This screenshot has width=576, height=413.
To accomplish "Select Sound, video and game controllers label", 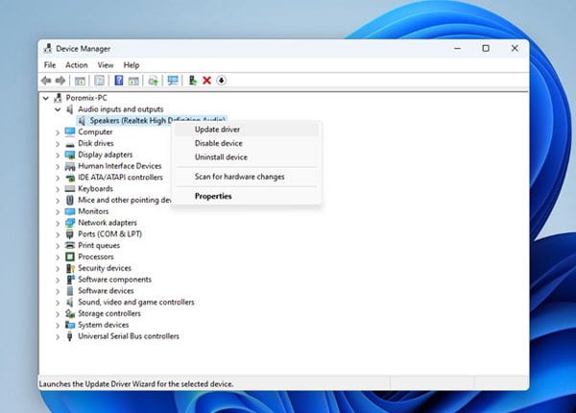I will (x=136, y=302).
